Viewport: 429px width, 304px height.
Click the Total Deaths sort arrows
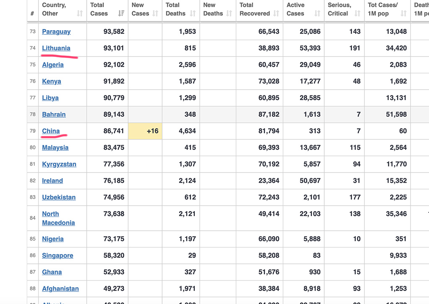click(x=193, y=13)
